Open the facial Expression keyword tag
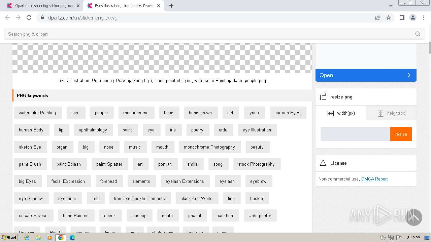Viewport: 431px width, 242px height. click(68, 181)
